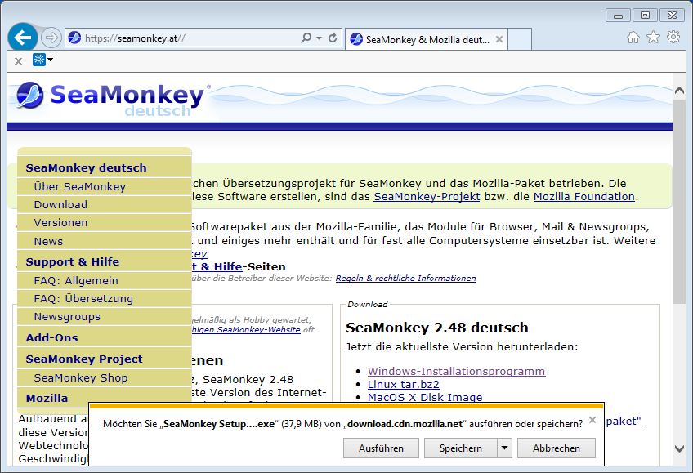Open a new blank tab
The width and height of the screenshot is (693, 473).
[x=520, y=40]
